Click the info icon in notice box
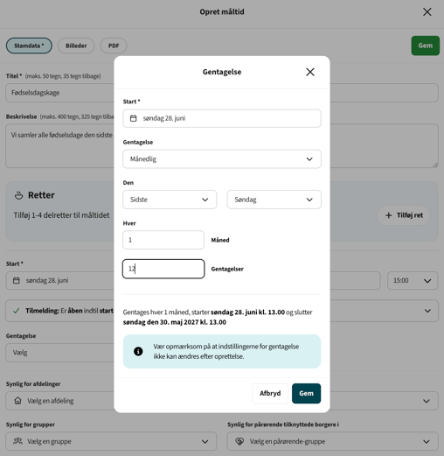 coord(138,351)
